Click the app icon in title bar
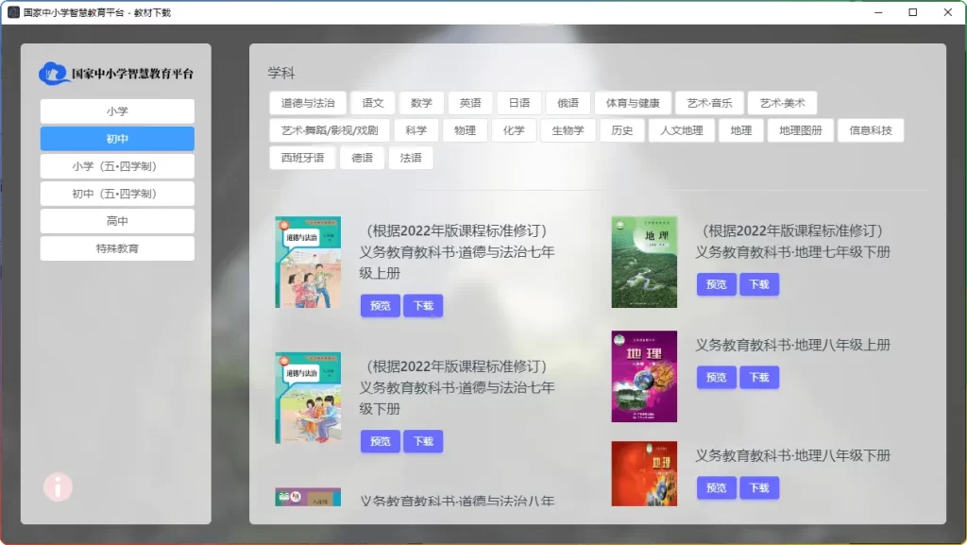Image resolution: width=967 pixels, height=545 pixels. pyautogui.click(x=13, y=12)
